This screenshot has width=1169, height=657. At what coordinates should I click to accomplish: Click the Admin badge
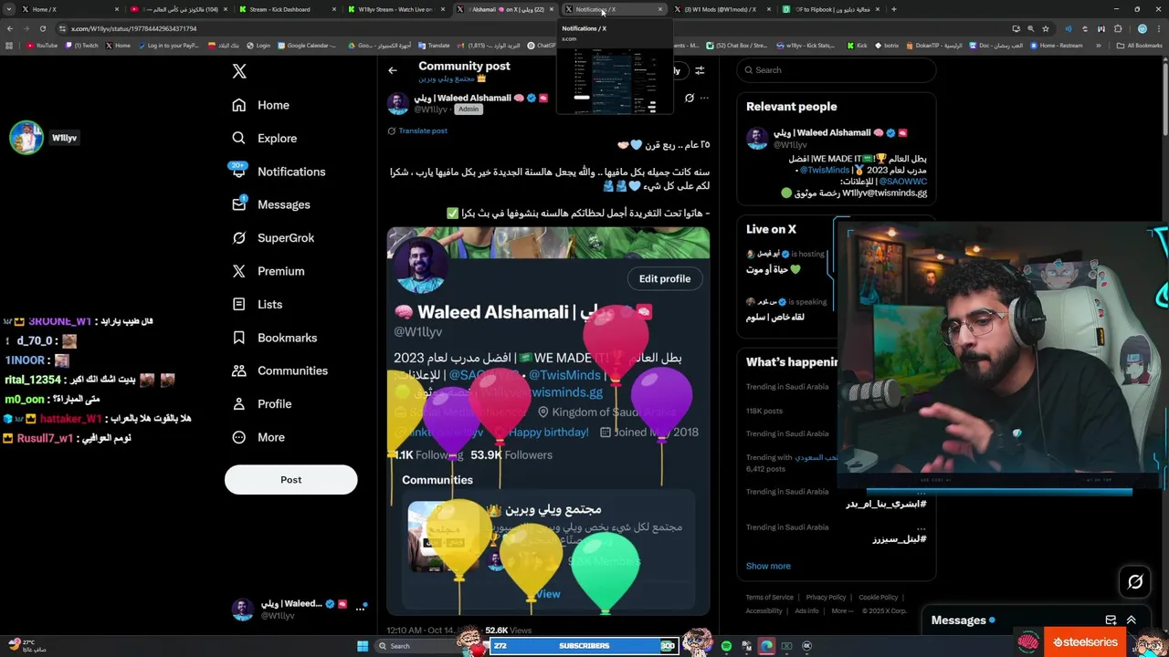point(469,109)
